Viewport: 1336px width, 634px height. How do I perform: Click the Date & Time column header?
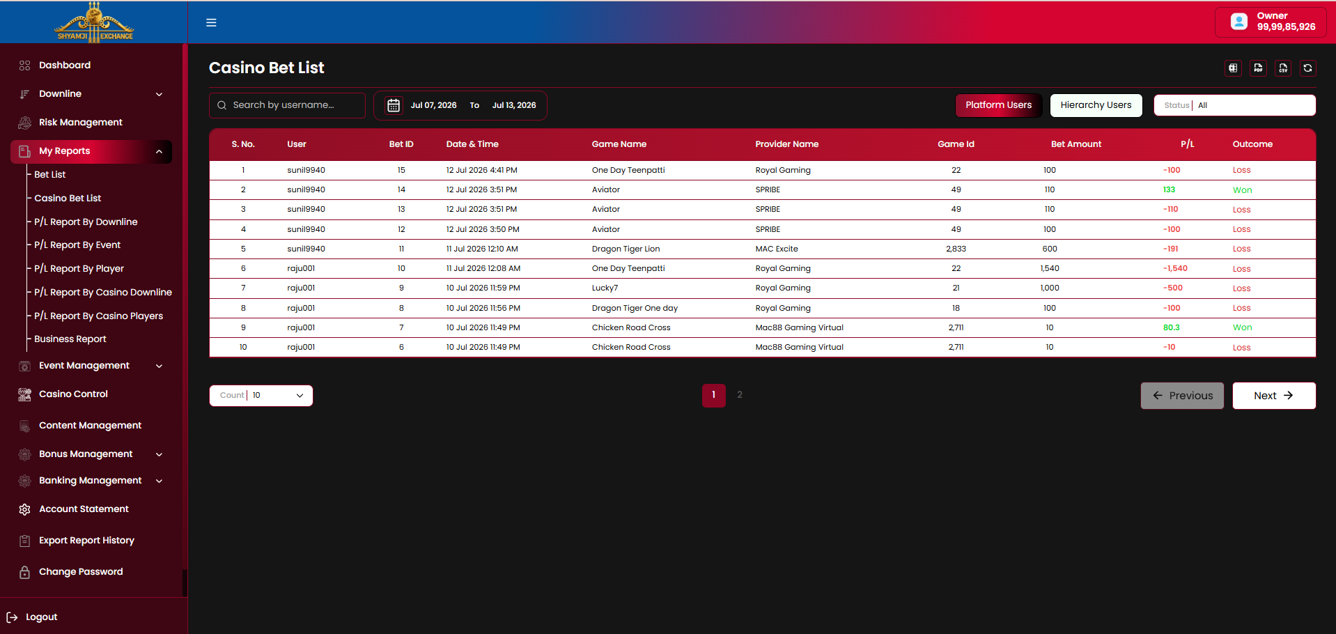point(472,144)
